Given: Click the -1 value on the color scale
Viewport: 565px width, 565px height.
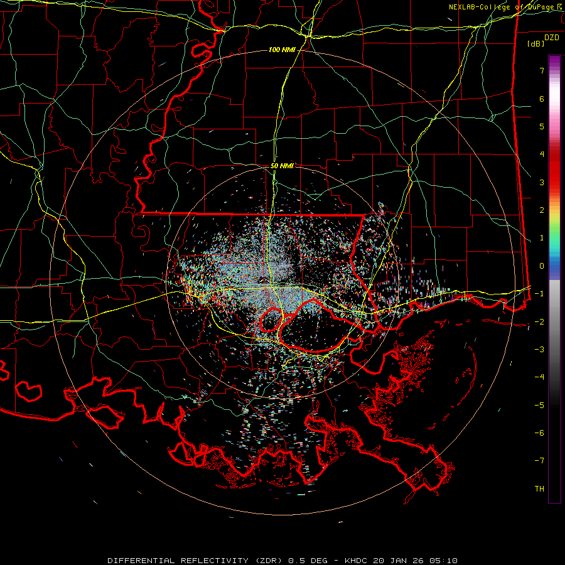Looking at the screenshot, I should (539, 294).
